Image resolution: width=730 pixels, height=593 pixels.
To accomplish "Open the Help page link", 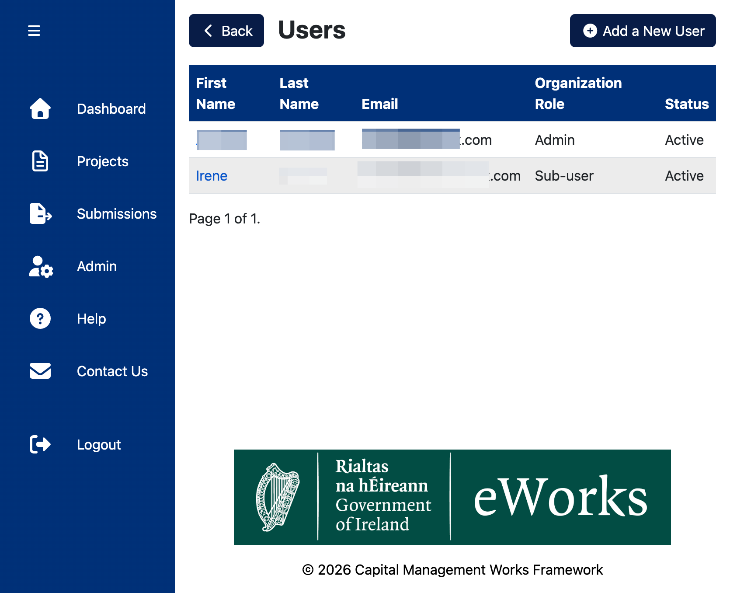I will point(91,319).
